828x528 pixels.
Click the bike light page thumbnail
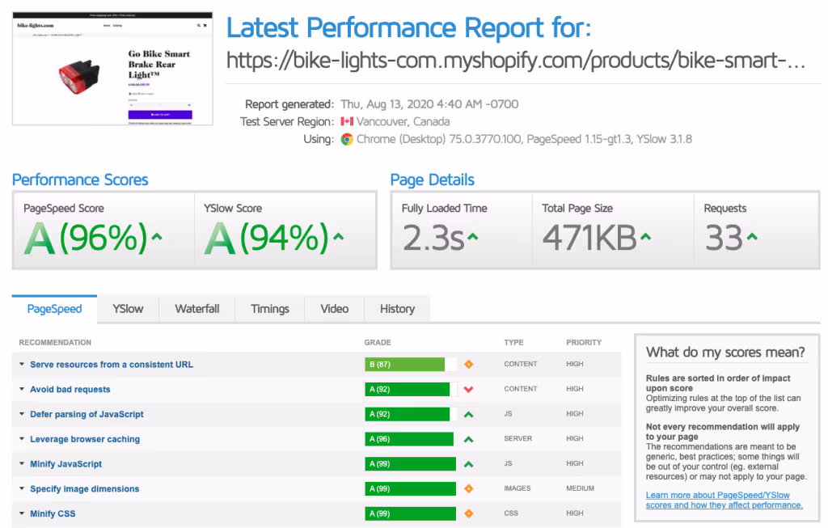[112, 69]
